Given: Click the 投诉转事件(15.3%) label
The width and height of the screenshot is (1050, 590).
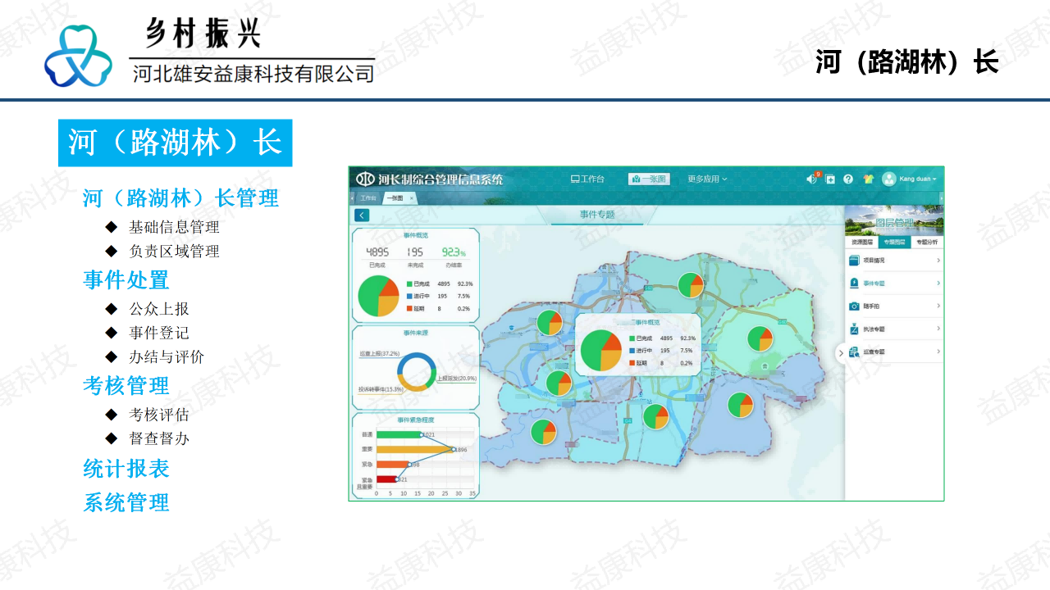Looking at the screenshot, I should (x=381, y=389).
